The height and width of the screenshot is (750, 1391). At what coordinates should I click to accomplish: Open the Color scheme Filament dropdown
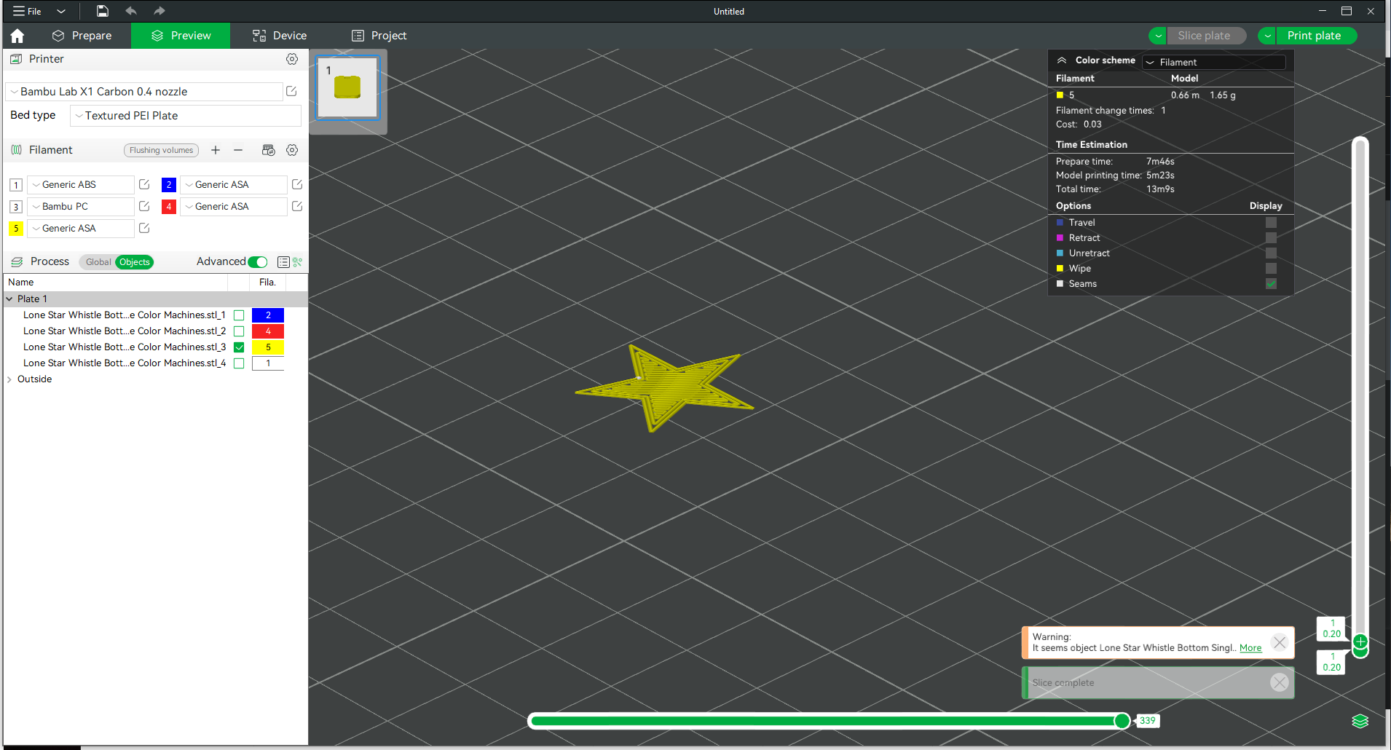(x=1213, y=62)
